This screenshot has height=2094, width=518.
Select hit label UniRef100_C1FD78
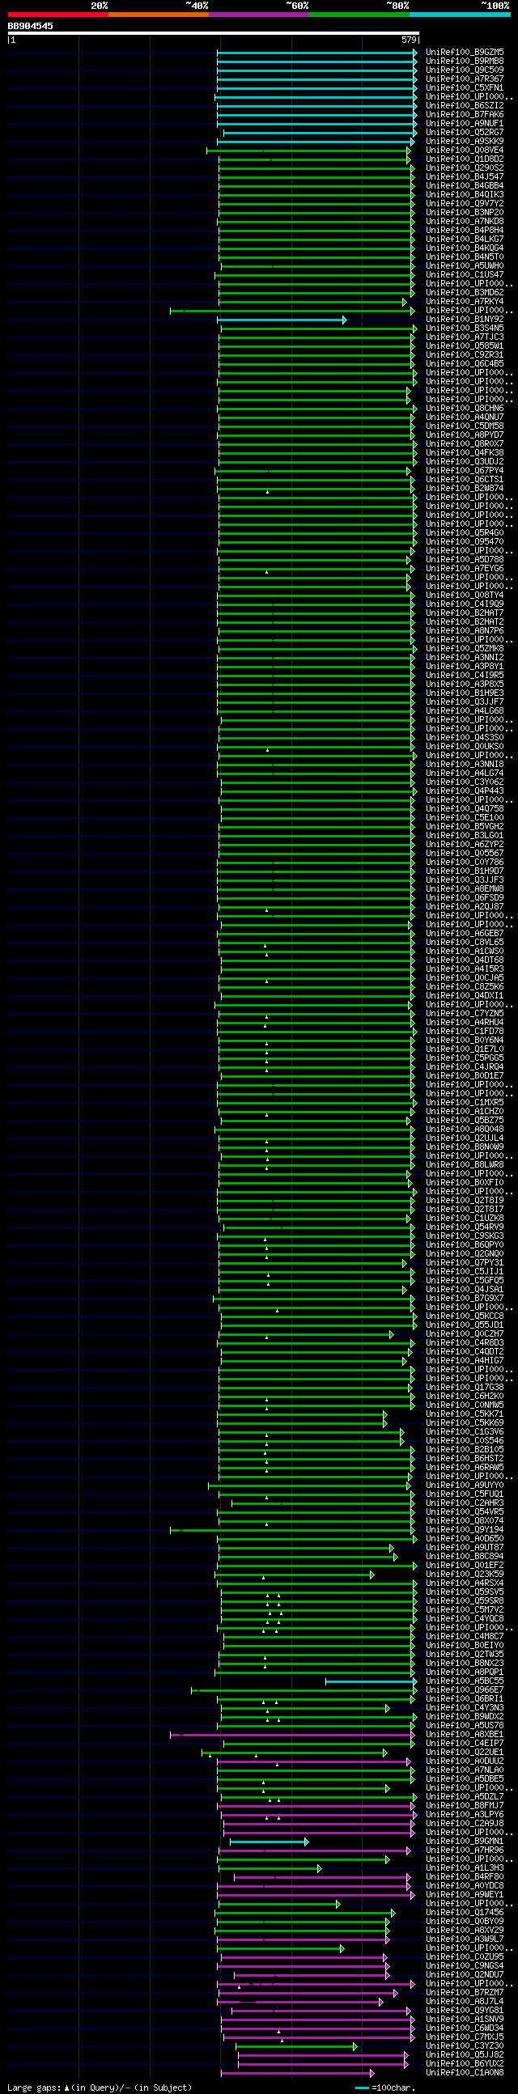pos(465,1032)
